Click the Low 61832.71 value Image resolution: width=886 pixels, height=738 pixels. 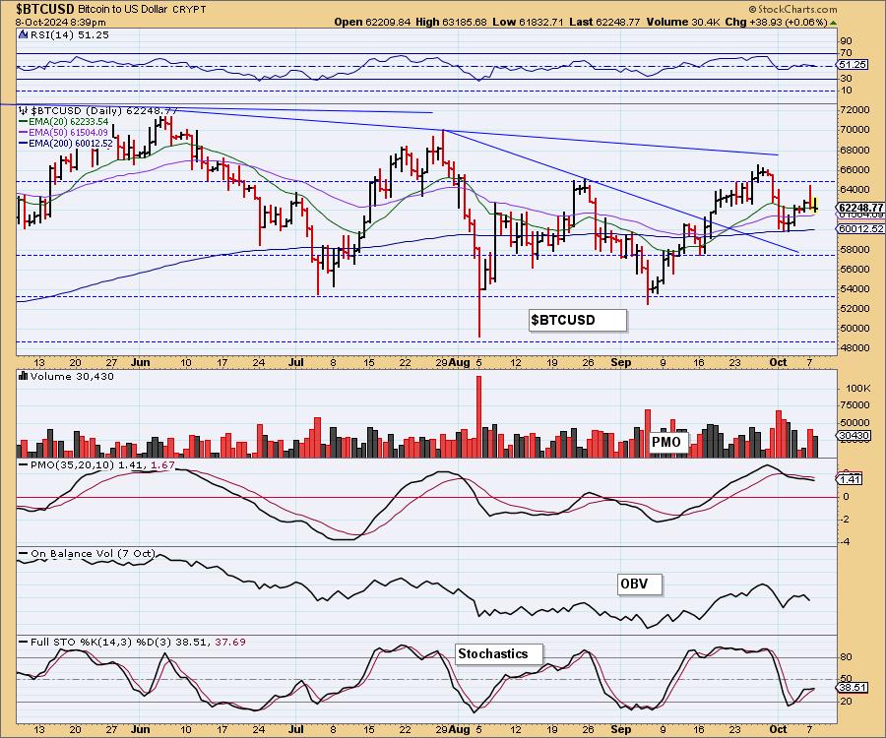(x=529, y=22)
